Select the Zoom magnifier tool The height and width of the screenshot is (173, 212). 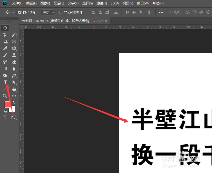tap(5, 96)
